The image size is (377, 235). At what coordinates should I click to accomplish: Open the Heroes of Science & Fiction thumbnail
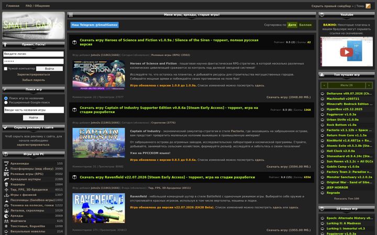click(98, 75)
